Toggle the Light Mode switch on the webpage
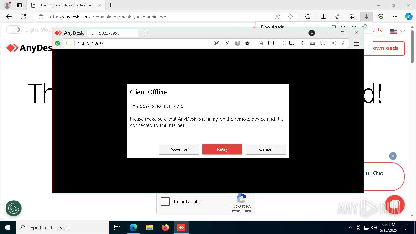Image resolution: width=416 pixels, height=234 pixels. click(x=14, y=30)
